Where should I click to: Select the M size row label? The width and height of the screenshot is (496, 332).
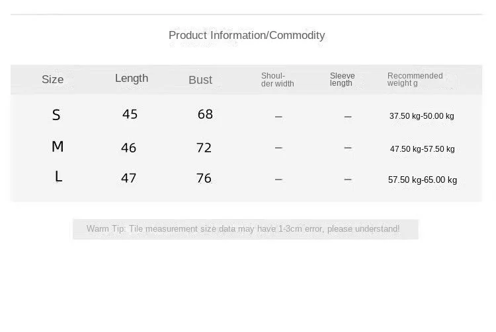pos(58,147)
